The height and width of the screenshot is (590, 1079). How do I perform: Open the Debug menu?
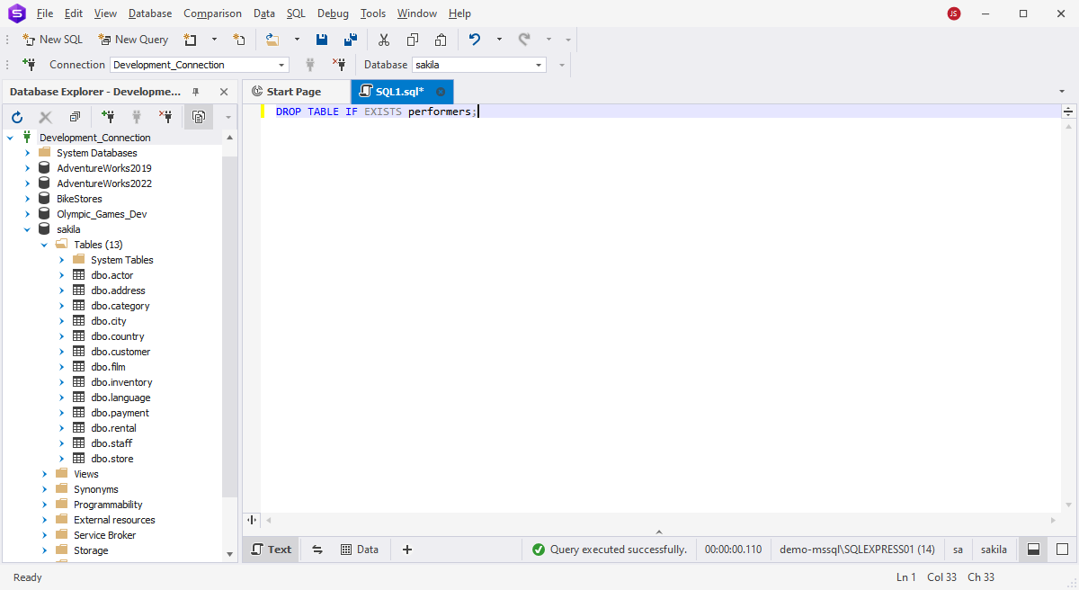point(333,13)
